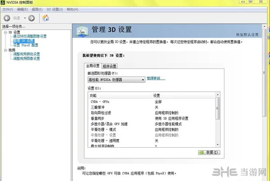Select the CUDA - GPUs setting row
The image size is (270, 181).
tap(152, 102)
